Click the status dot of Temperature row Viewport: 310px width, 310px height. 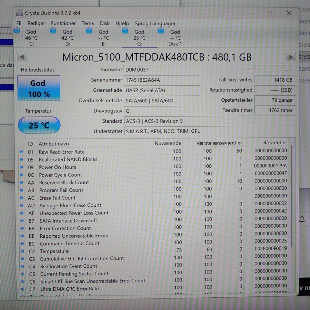22,251
